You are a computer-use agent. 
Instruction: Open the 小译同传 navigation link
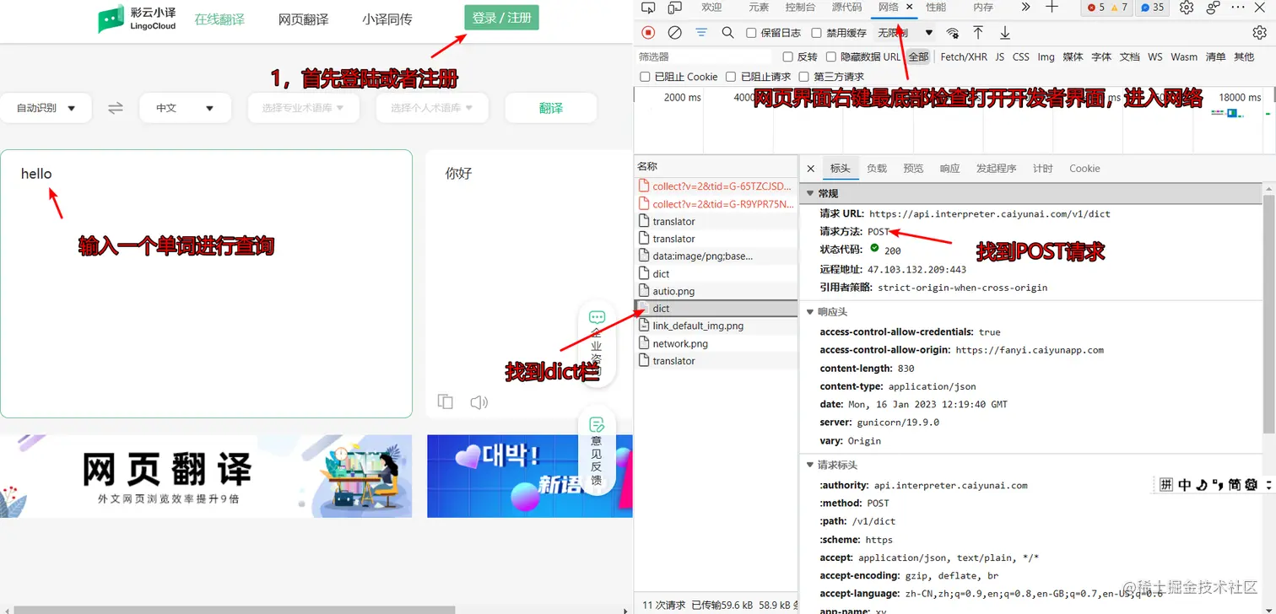point(387,19)
